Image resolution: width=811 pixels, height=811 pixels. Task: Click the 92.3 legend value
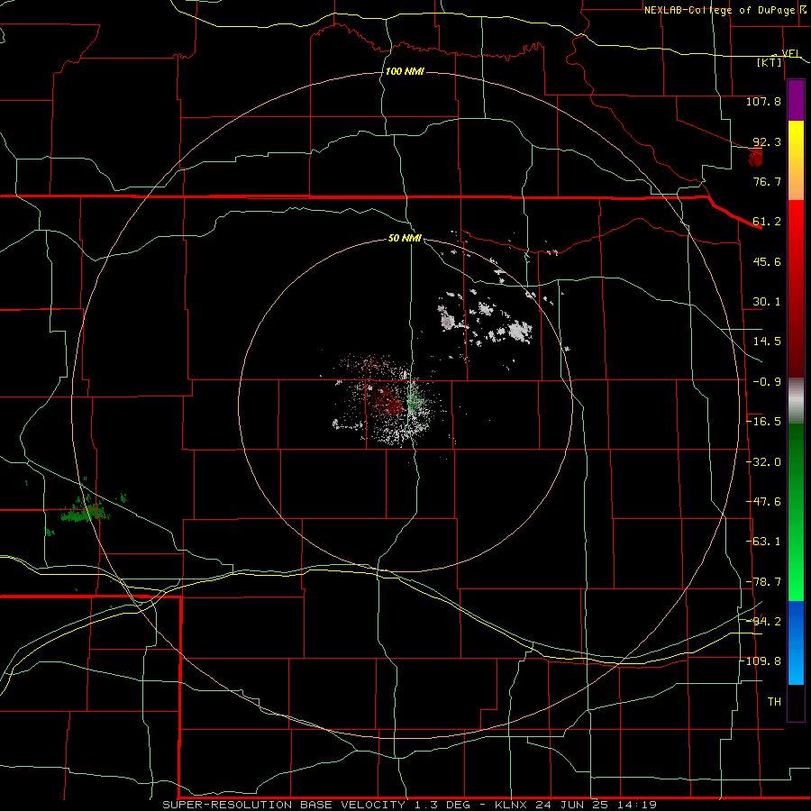(x=767, y=141)
